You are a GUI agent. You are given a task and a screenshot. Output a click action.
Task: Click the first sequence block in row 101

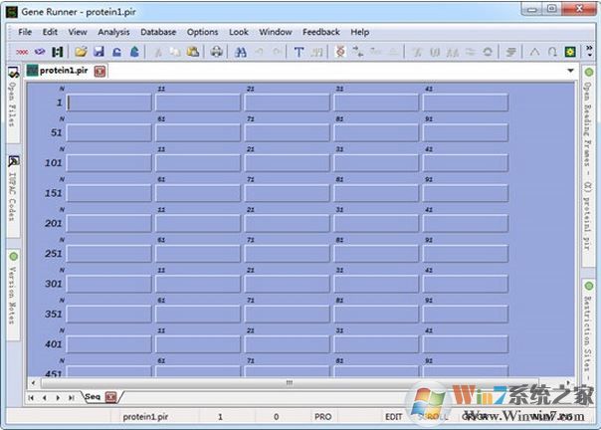pyautogui.click(x=109, y=163)
